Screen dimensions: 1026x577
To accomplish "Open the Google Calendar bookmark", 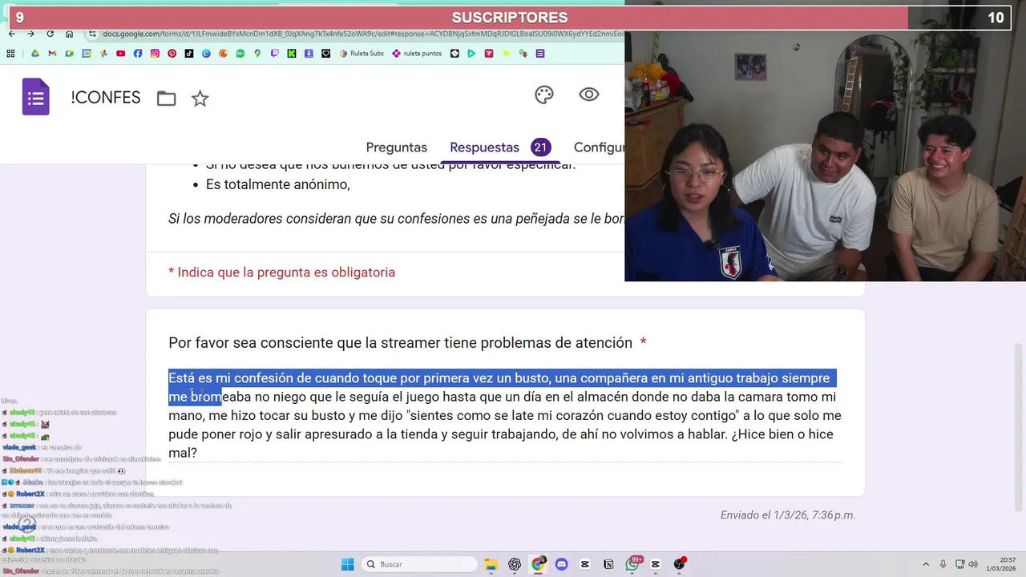I will [87, 54].
